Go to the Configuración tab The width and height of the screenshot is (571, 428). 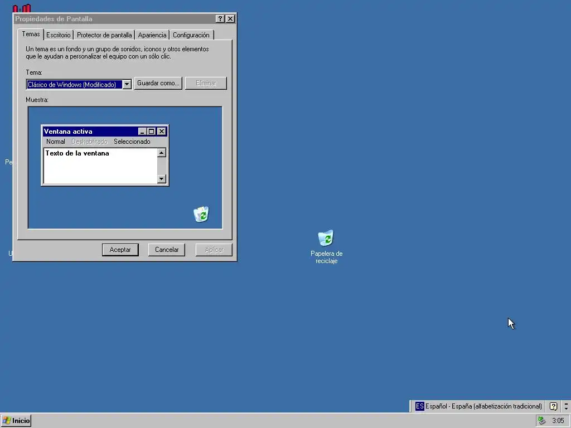(x=191, y=35)
